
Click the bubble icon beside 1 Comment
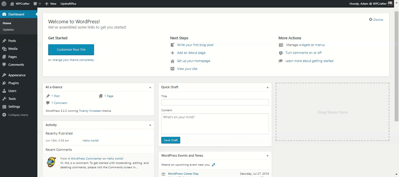[x=48, y=103]
